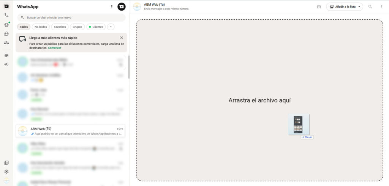The image size is (389, 186).
Task: Open the ABM Web (Tú) chat row
Action: (70, 131)
